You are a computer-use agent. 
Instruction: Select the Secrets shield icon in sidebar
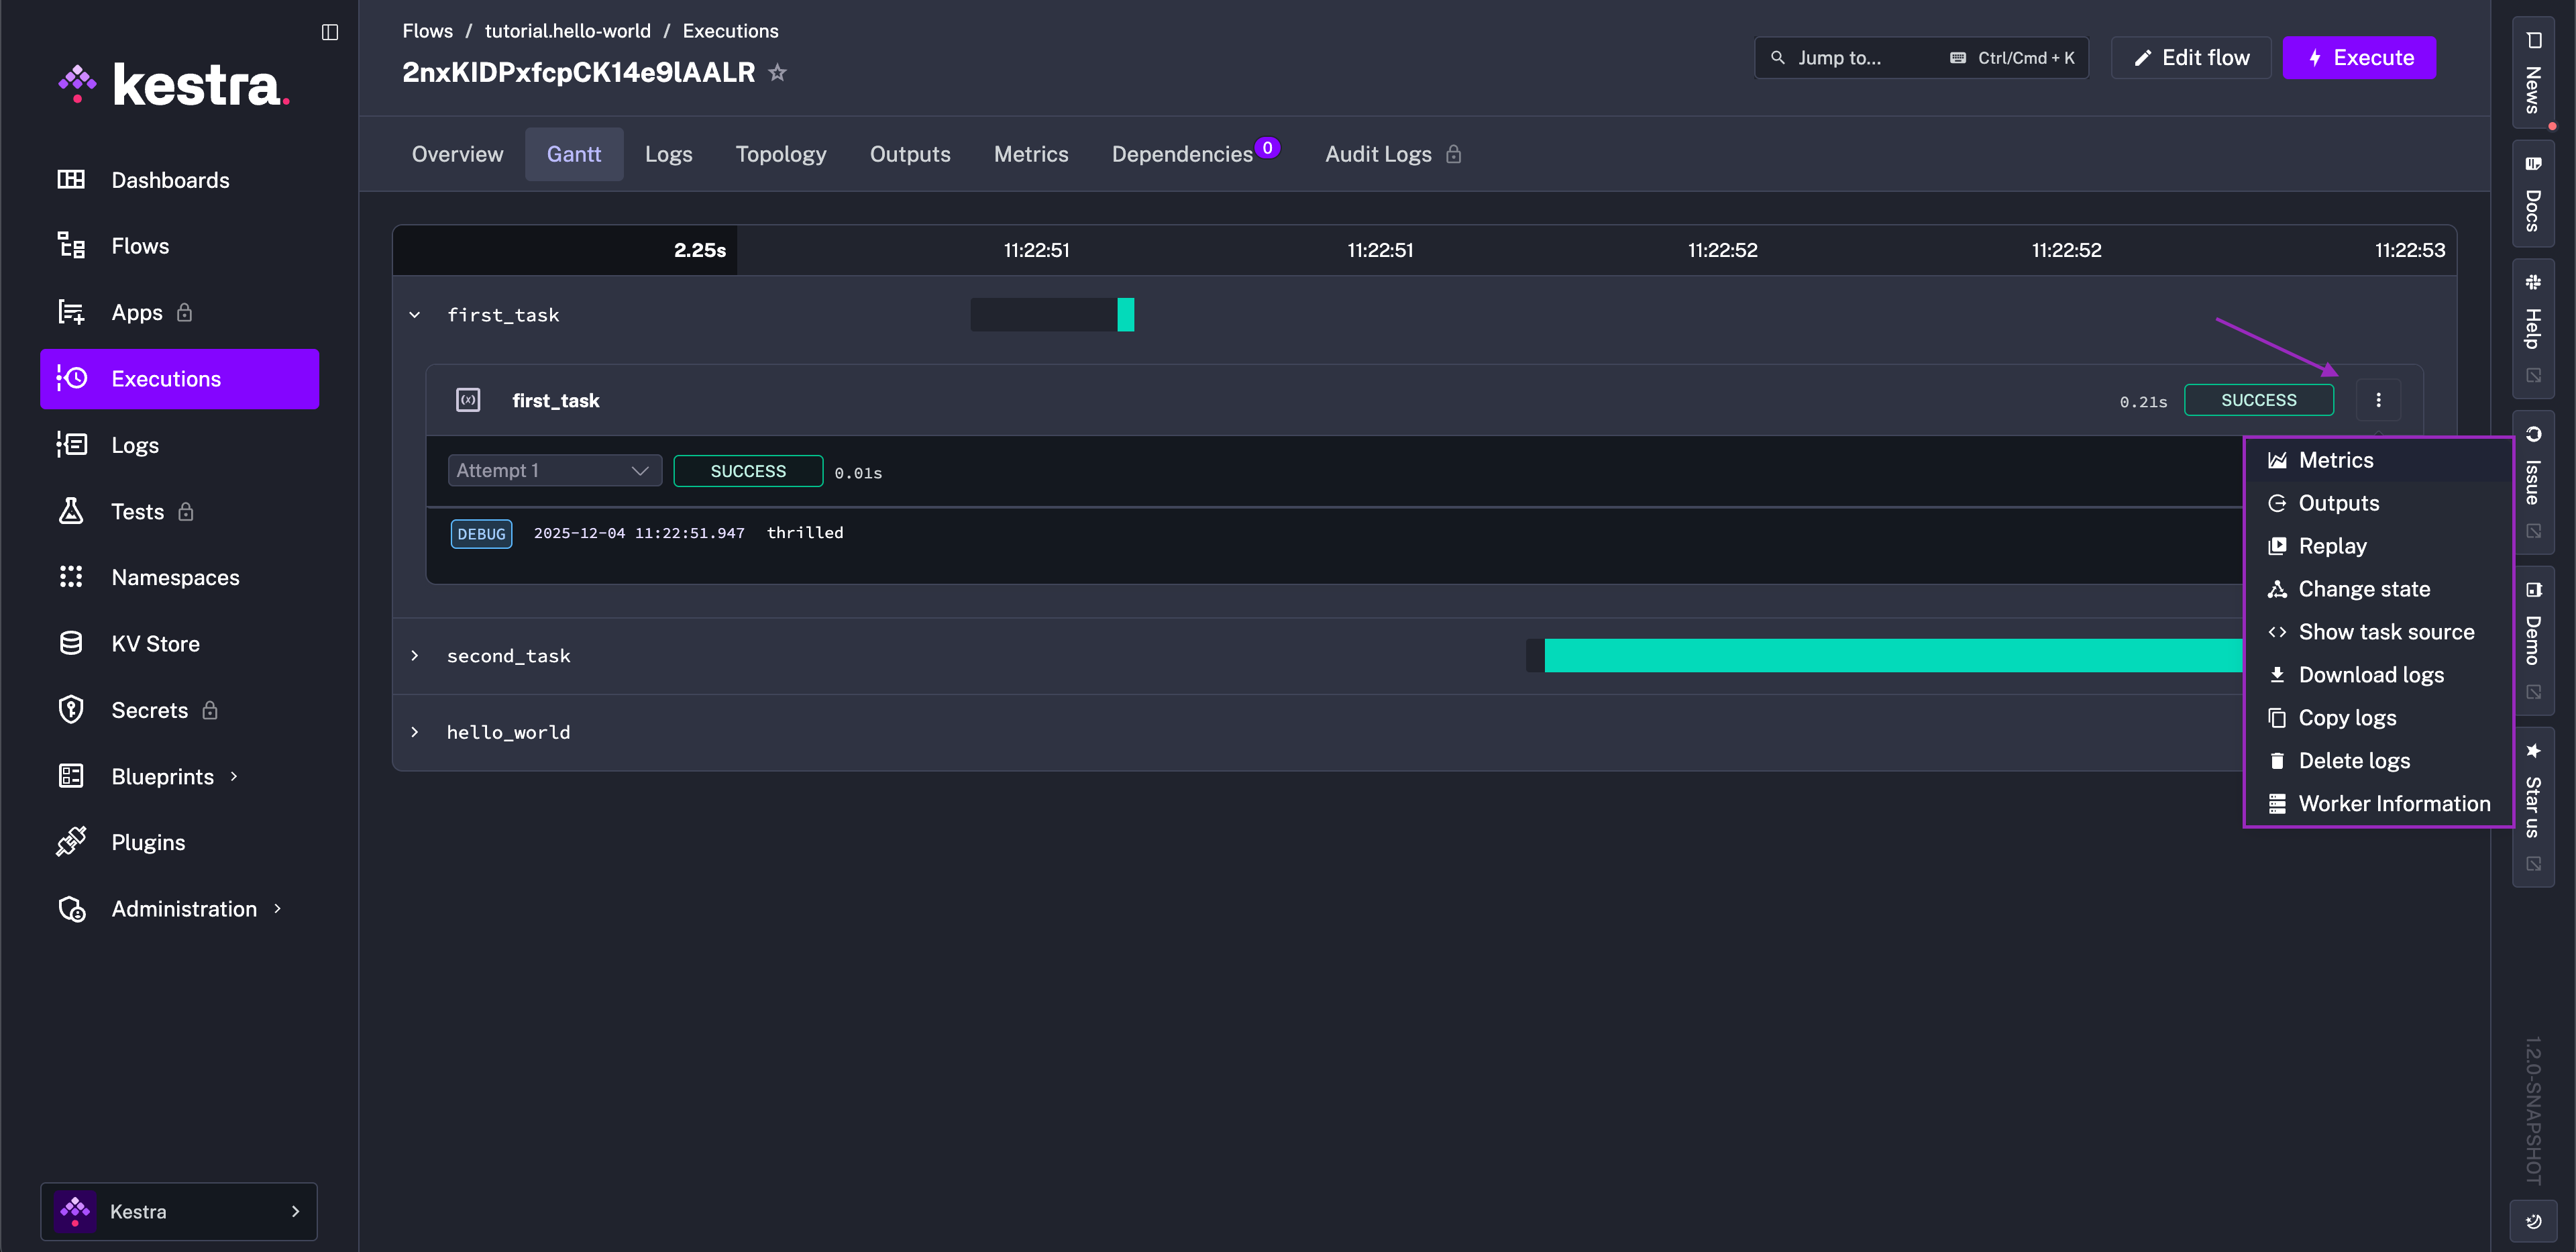(x=71, y=709)
